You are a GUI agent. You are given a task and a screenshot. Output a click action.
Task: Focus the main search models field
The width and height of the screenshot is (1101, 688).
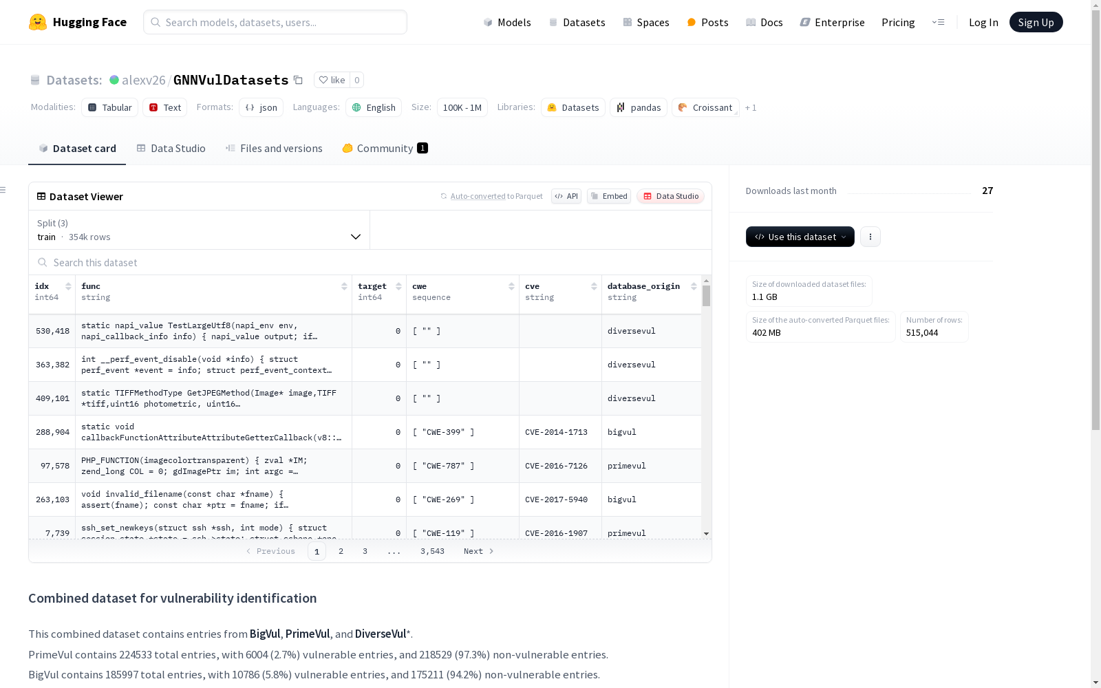point(275,22)
